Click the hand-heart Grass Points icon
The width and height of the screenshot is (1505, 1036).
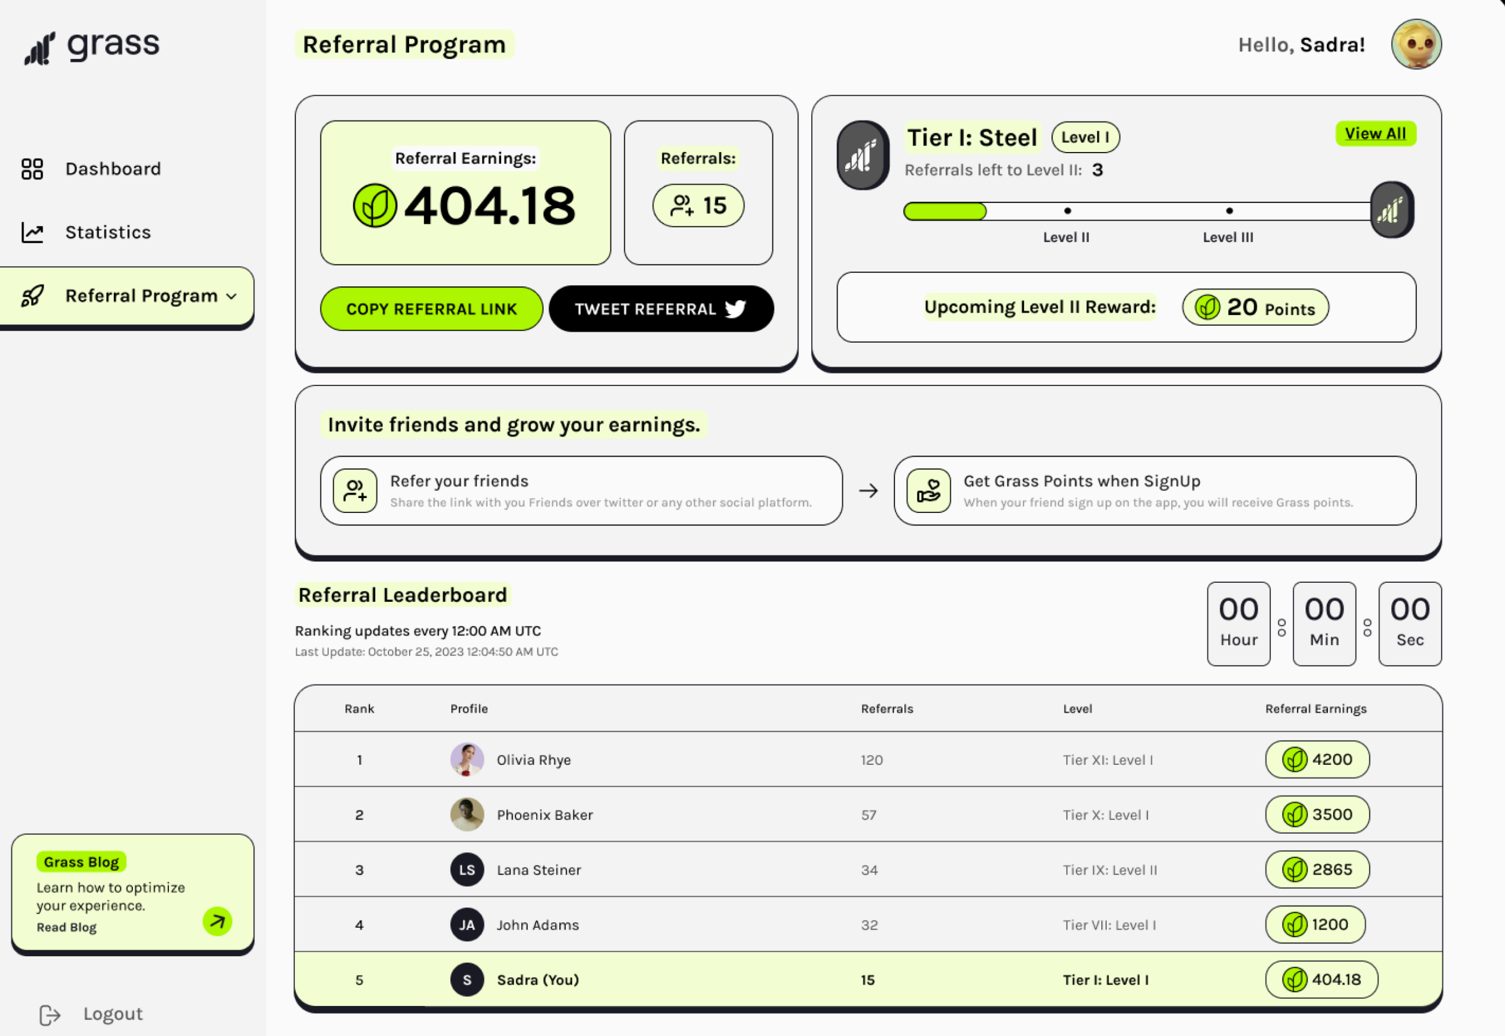pyautogui.click(x=928, y=491)
